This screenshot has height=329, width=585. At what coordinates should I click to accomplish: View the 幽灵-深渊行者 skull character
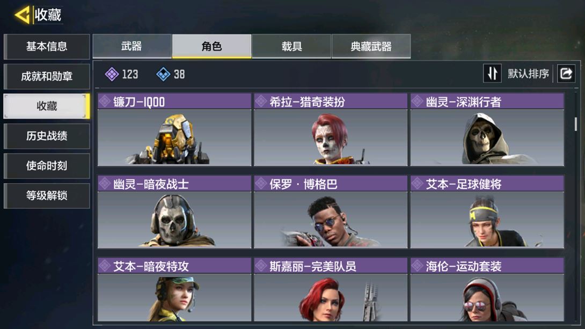(x=487, y=130)
